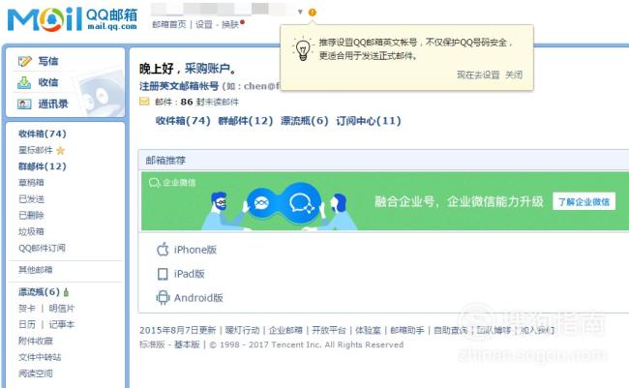This screenshot has width=629, height=388.
Task: Open QQ邮件订阅 in the sidebar
Action: coord(42,248)
